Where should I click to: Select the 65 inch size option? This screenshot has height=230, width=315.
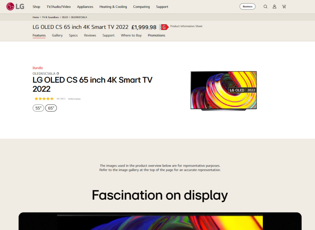(51, 108)
